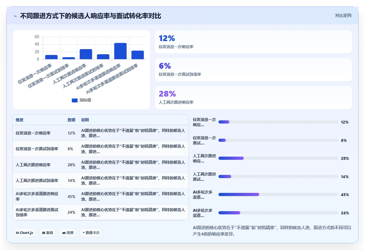
Task: Click the 12% 仅发消息一次响应率 data card
Action: coord(253,42)
